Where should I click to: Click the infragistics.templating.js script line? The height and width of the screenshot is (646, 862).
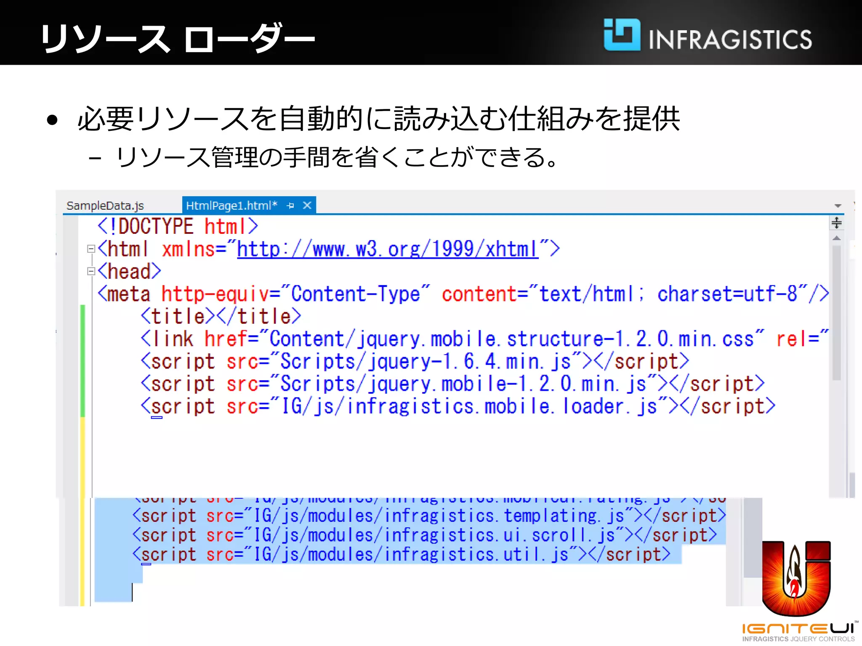[x=429, y=516]
